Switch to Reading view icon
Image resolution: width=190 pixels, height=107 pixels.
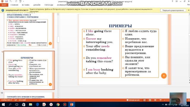[x=155, y=100]
